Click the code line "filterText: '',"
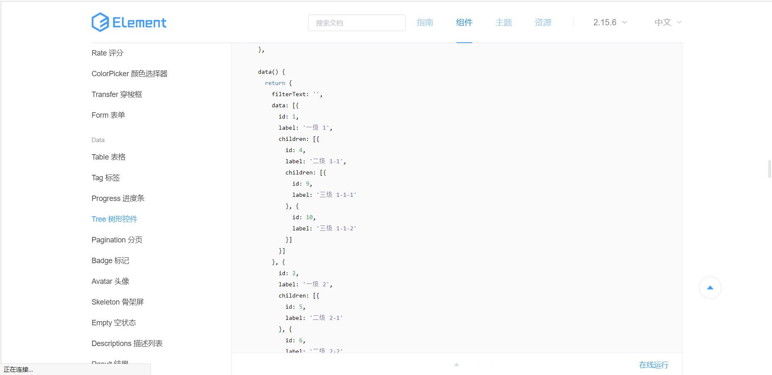 [297, 94]
